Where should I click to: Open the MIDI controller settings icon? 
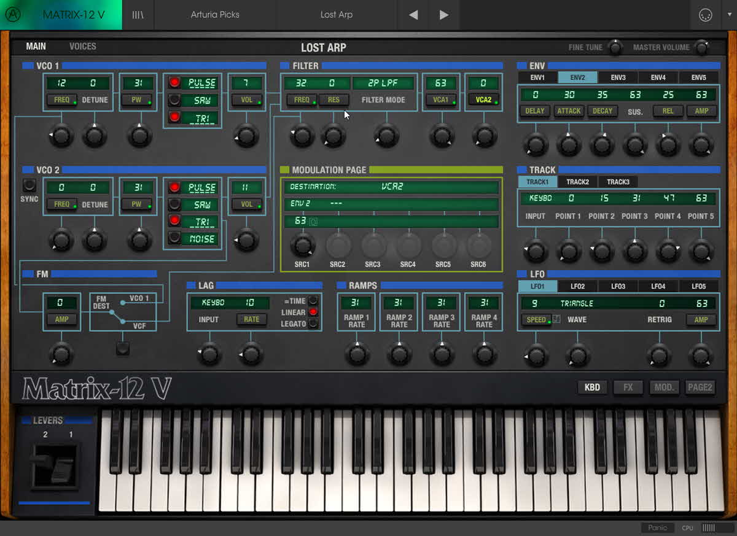tap(705, 15)
